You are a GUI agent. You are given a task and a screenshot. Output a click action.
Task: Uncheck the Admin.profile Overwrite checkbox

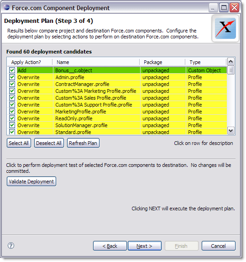(12, 77)
